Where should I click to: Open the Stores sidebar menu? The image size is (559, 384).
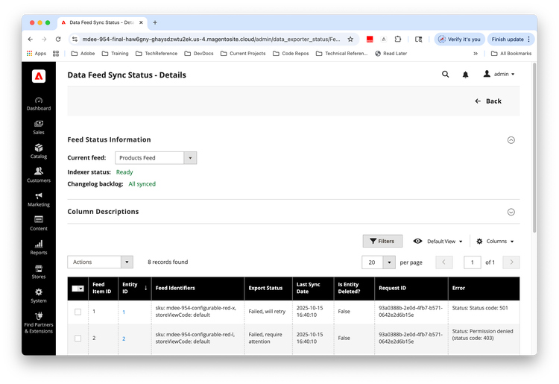click(39, 271)
